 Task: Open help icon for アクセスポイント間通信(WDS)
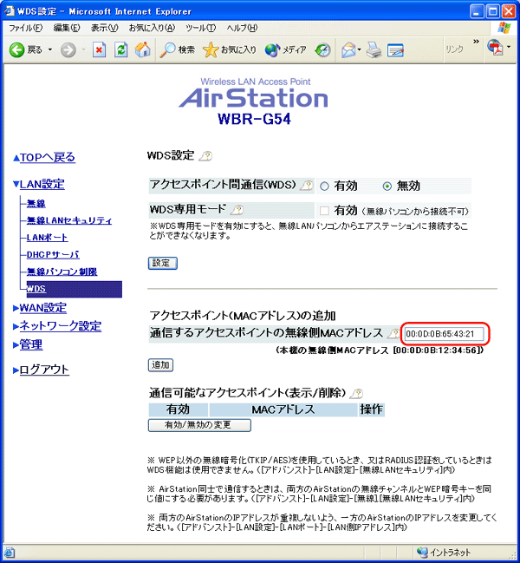[306, 186]
